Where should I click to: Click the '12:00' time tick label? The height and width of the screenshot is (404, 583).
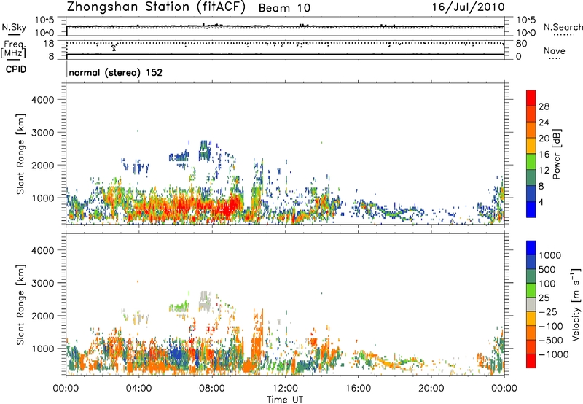[x=285, y=389]
